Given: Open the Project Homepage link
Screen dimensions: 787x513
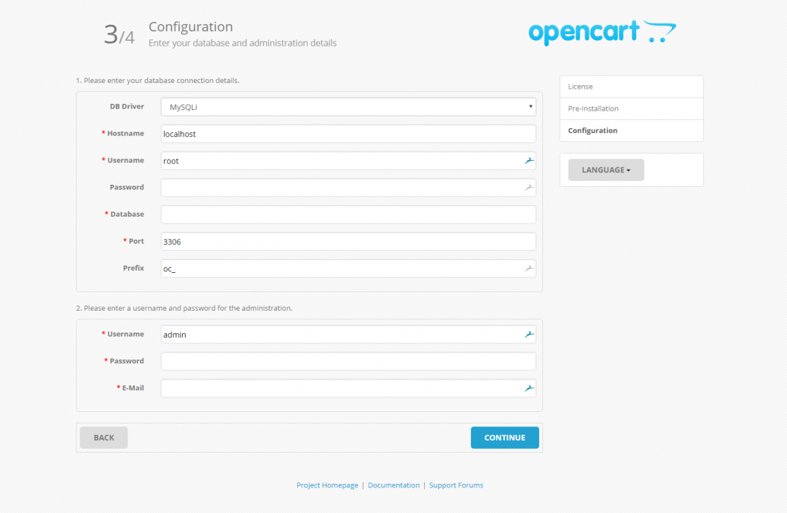Looking at the screenshot, I should [327, 485].
